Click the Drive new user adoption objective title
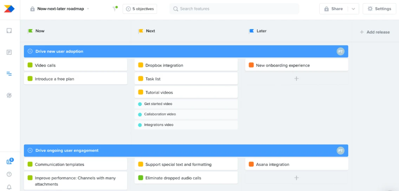Screen dimensions: 399x191 coord(59,51)
